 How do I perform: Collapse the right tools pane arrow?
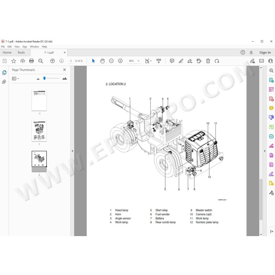[265, 151]
